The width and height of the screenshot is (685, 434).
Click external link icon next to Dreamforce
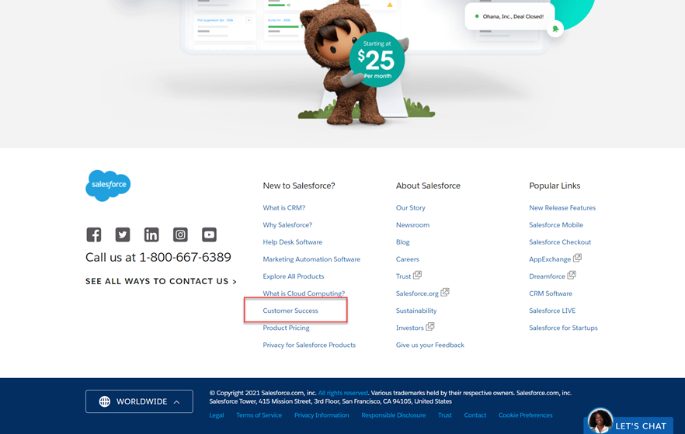[572, 275]
